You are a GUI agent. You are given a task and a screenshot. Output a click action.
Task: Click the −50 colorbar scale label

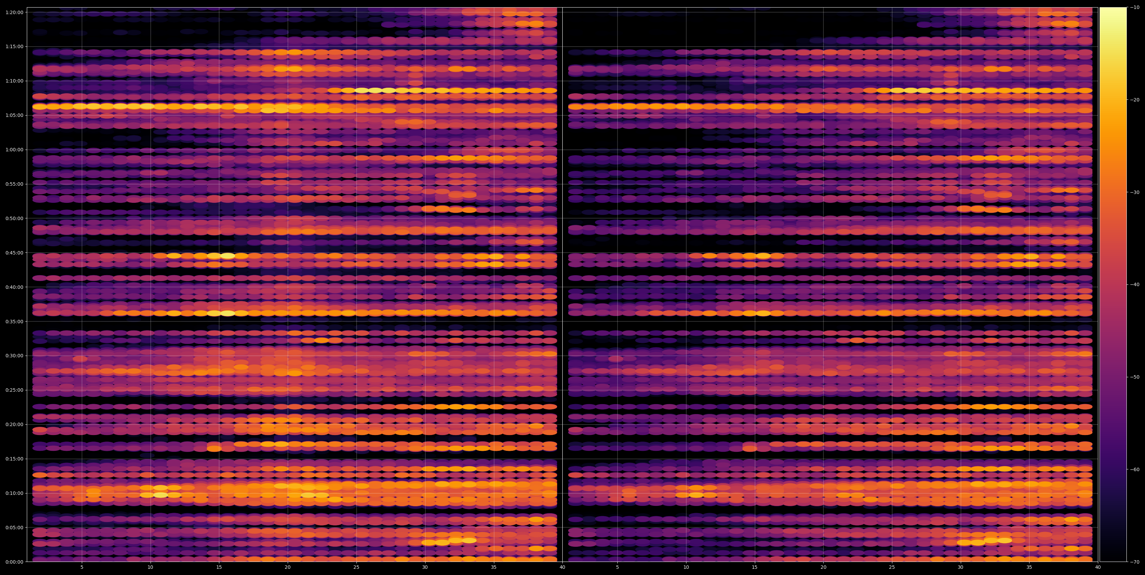coord(1135,377)
